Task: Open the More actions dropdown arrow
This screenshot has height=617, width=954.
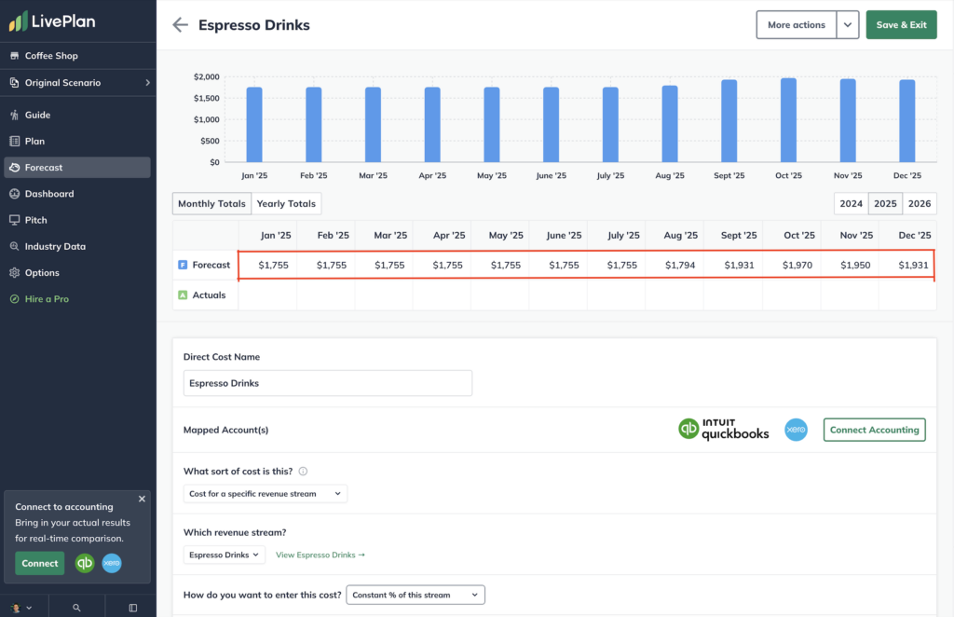Action: click(x=847, y=25)
